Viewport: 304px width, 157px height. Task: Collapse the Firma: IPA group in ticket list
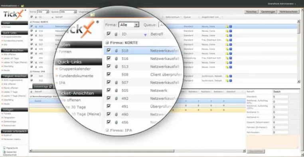click(31, 72)
